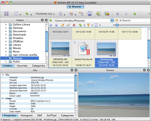Expand the Pictures folder tree node
This screenshot has height=121, width=151.
(6, 58)
